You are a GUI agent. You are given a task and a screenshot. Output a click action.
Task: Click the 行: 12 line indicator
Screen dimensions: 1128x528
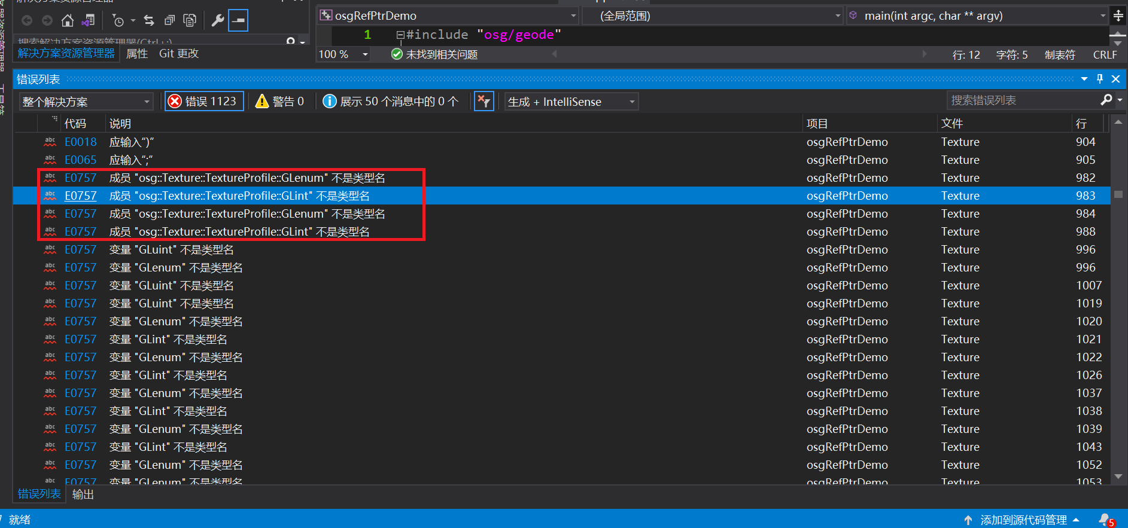(966, 55)
